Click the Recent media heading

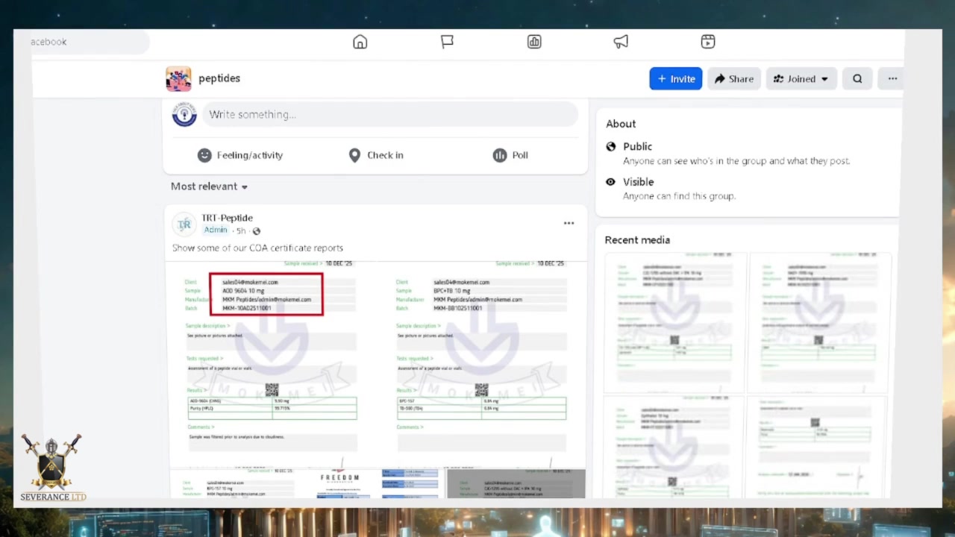[x=637, y=240]
